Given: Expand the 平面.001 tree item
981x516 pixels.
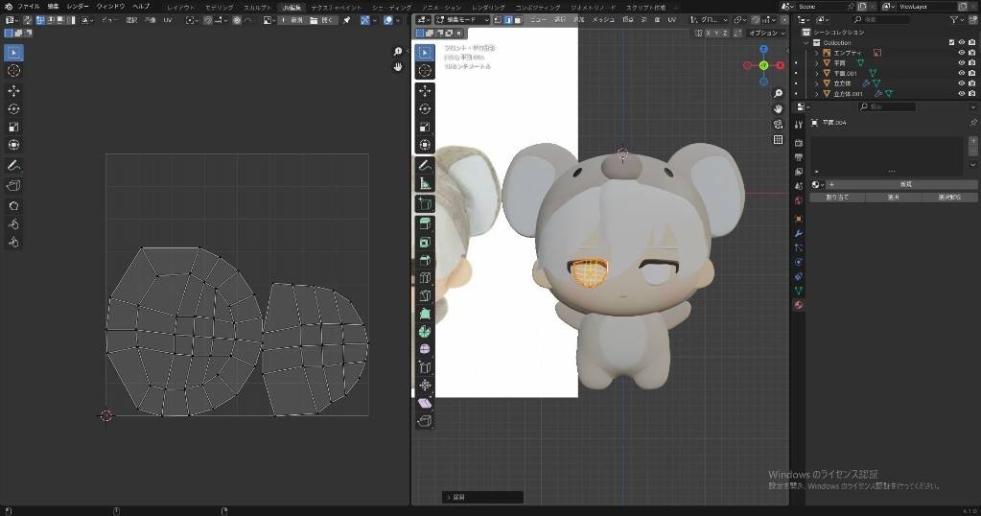Looking at the screenshot, I should pos(816,73).
